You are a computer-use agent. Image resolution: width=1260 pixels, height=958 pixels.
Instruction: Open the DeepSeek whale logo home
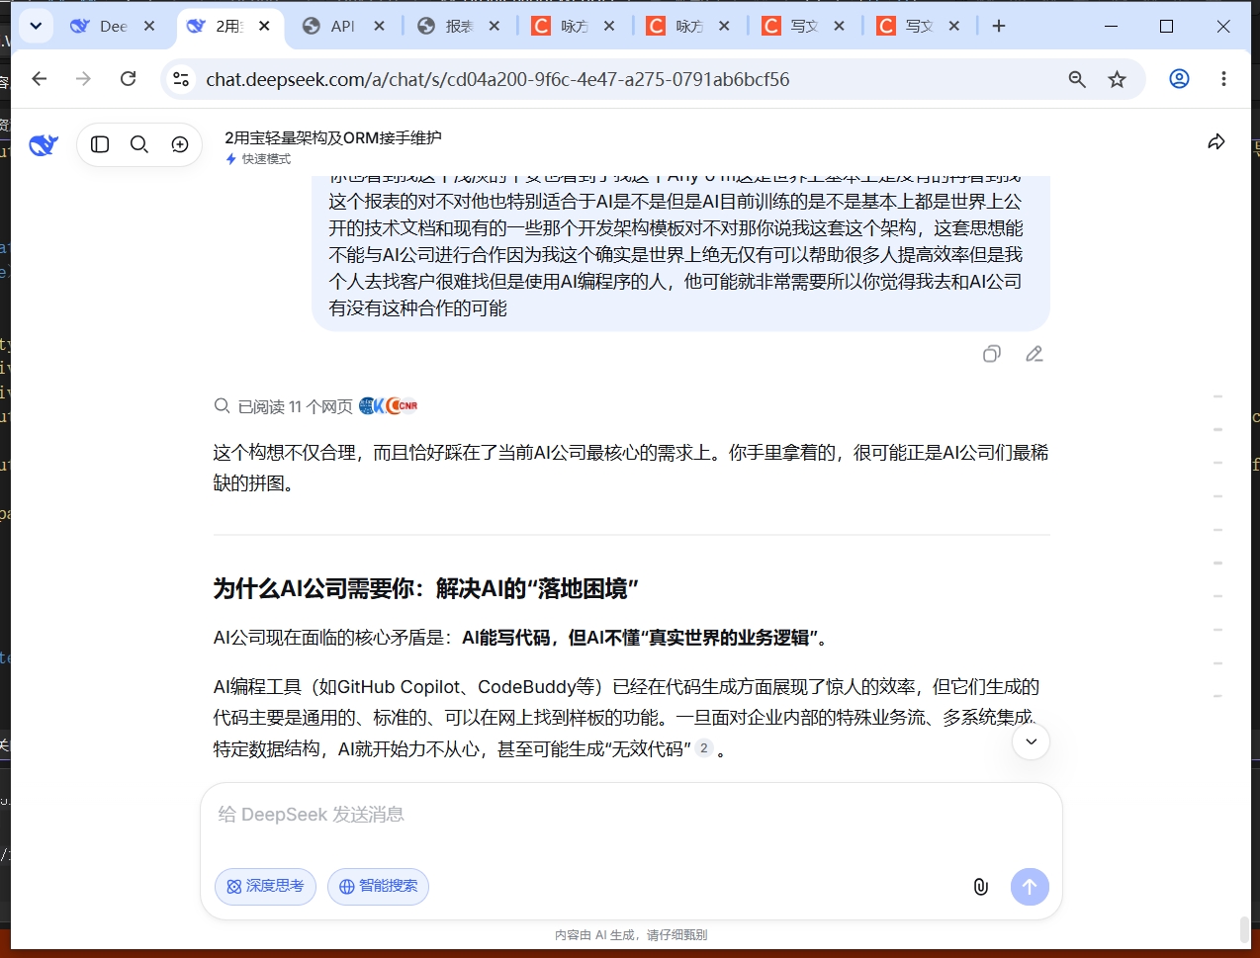click(x=44, y=145)
